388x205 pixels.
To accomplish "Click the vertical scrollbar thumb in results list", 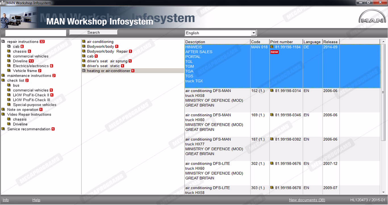I will coord(383,92).
